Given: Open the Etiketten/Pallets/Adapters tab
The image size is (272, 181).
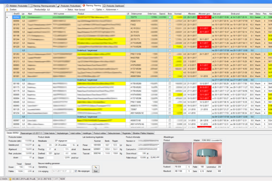Looking at the screenshot, I should 143,133.
